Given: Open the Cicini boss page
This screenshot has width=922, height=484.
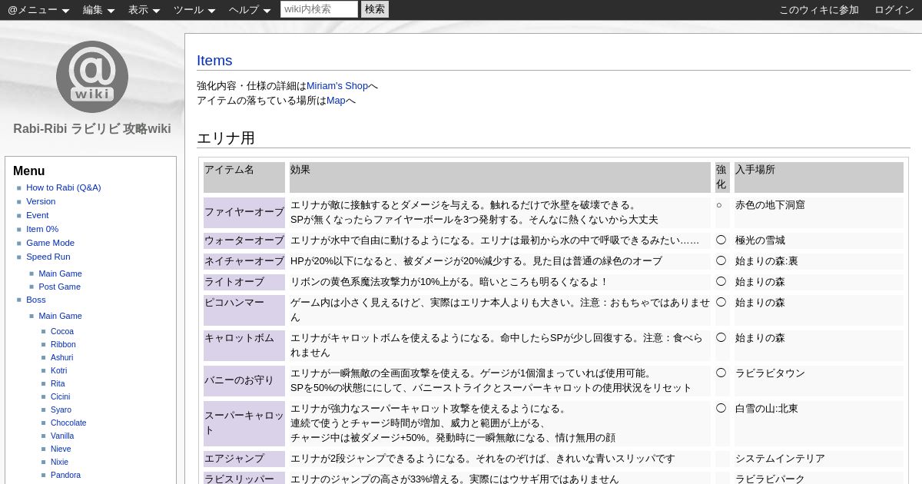Looking at the screenshot, I should point(60,396).
